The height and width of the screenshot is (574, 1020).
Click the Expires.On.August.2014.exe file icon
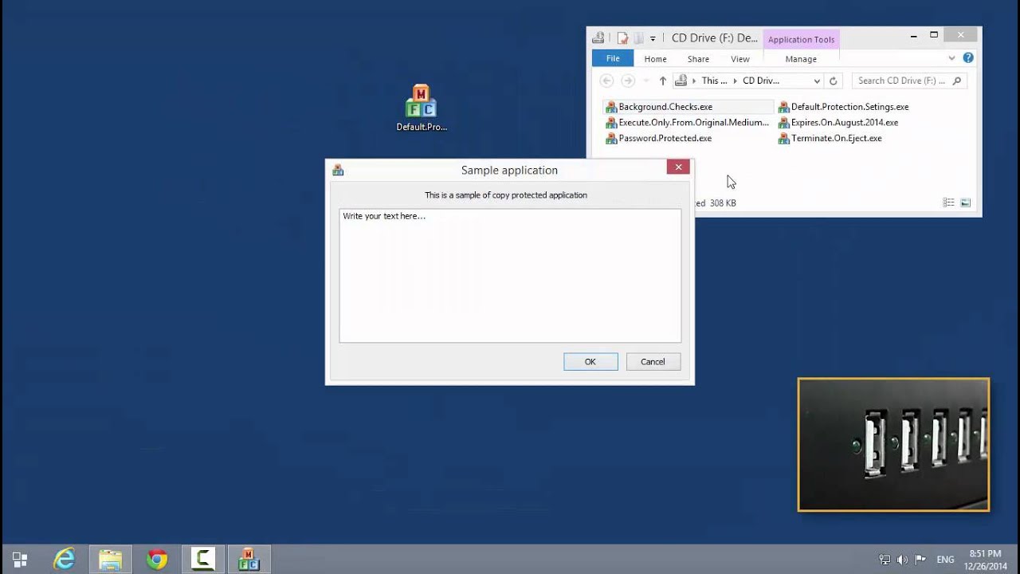click(x=783, y=123)
